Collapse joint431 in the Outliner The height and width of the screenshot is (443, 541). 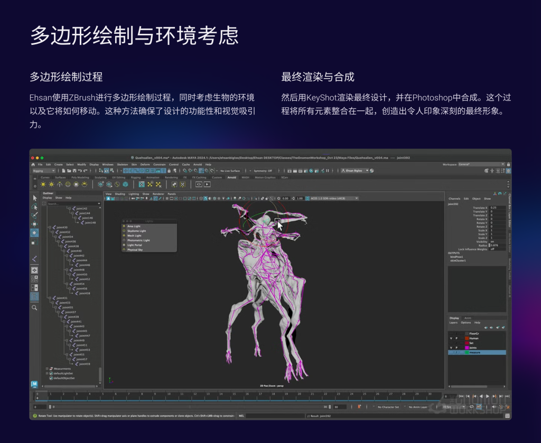[x=50, y=298]
